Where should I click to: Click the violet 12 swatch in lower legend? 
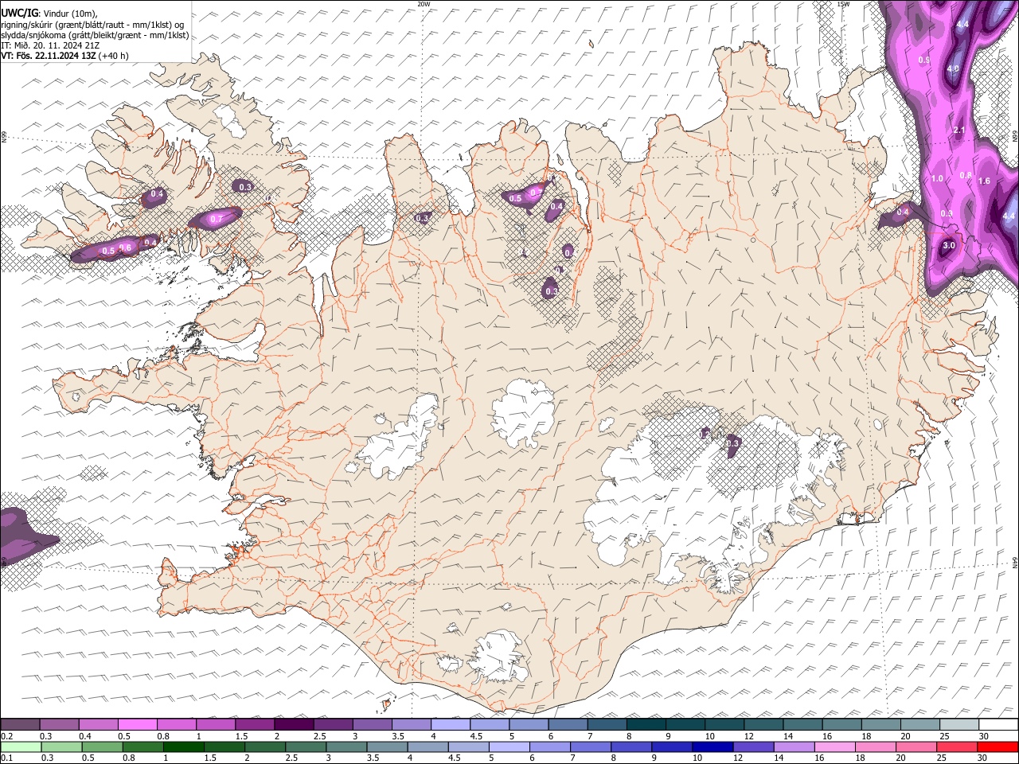(x=753, y=747)
